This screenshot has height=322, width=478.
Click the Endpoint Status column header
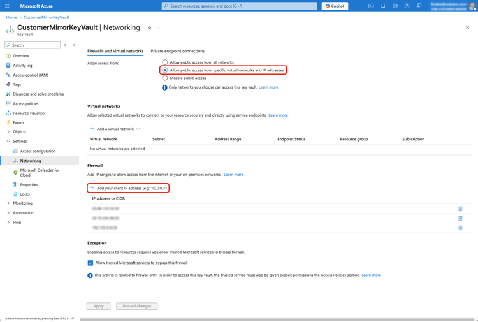(291, 139)
